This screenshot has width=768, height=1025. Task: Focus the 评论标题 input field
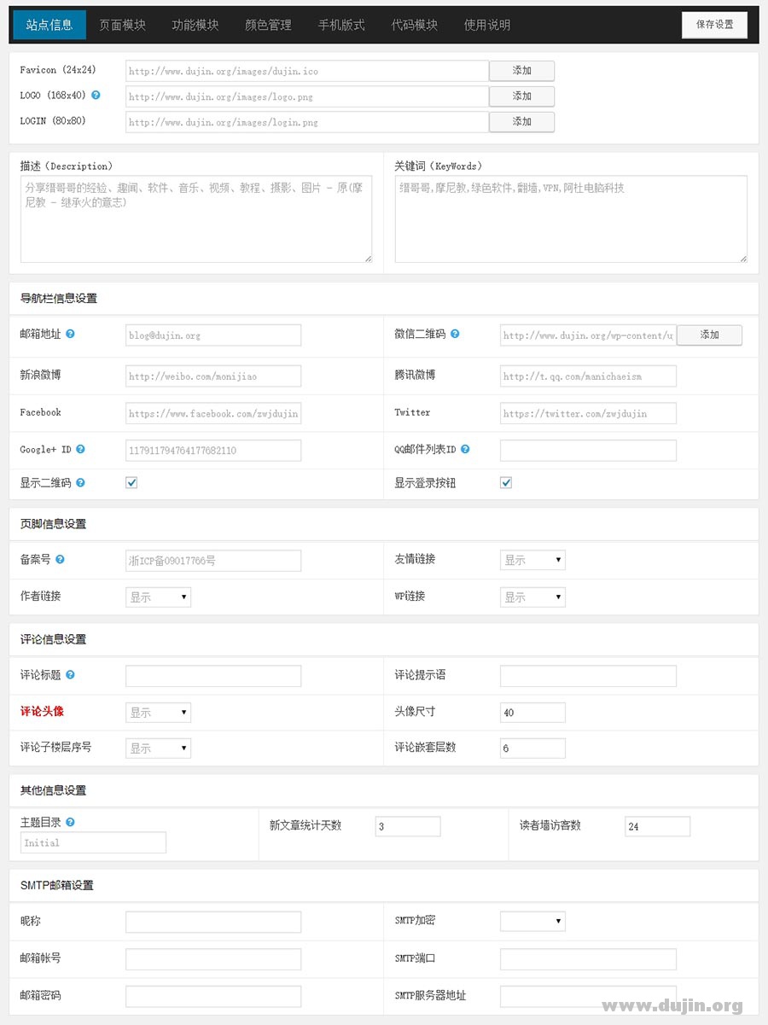213,676
